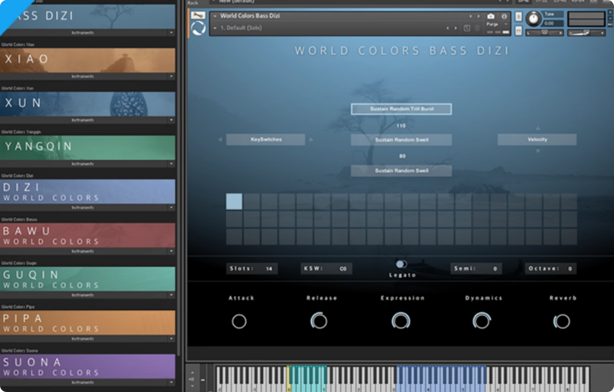
Task: Click the circular instrument logo icon
Action: (198, 28)
